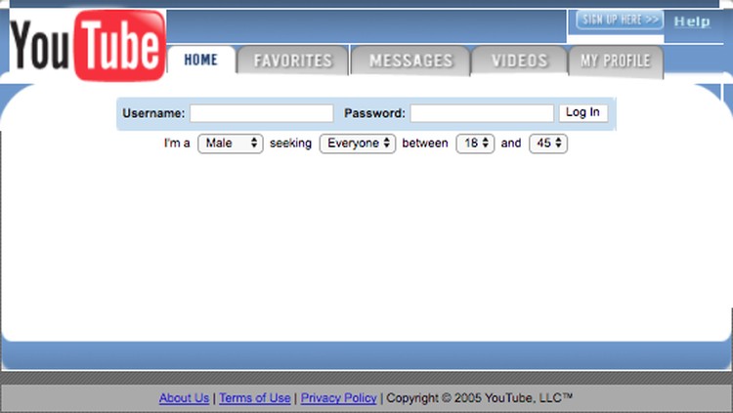
Task: Click the 'Username:' label
Action: coord(153,113)
